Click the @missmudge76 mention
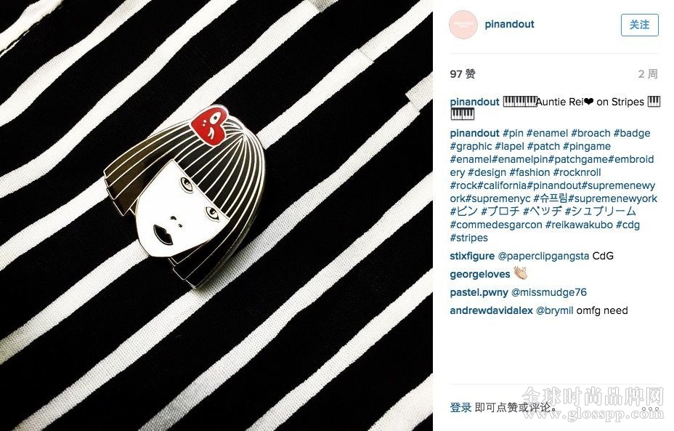The width and height of the screenshot is (674, 431). coord(549,292)
